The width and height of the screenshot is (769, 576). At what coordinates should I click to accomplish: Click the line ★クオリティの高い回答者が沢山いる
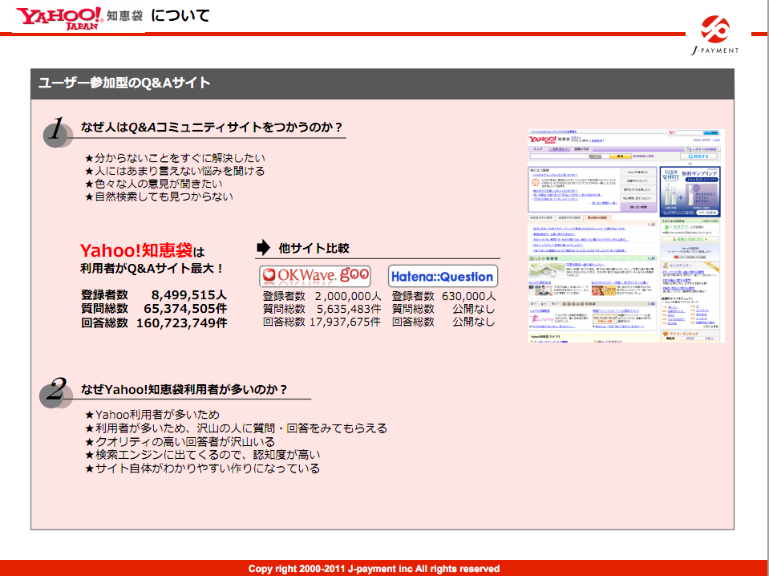180,441
